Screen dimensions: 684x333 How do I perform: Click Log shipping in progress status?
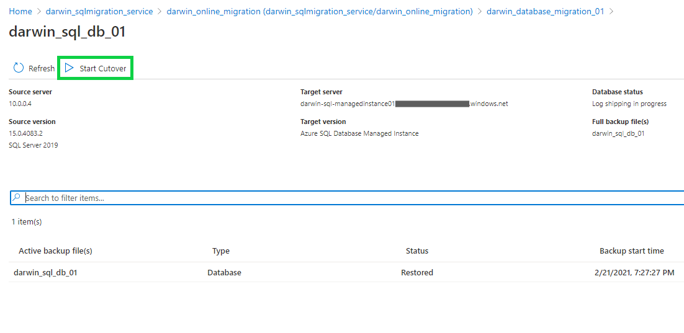point(629,104)
